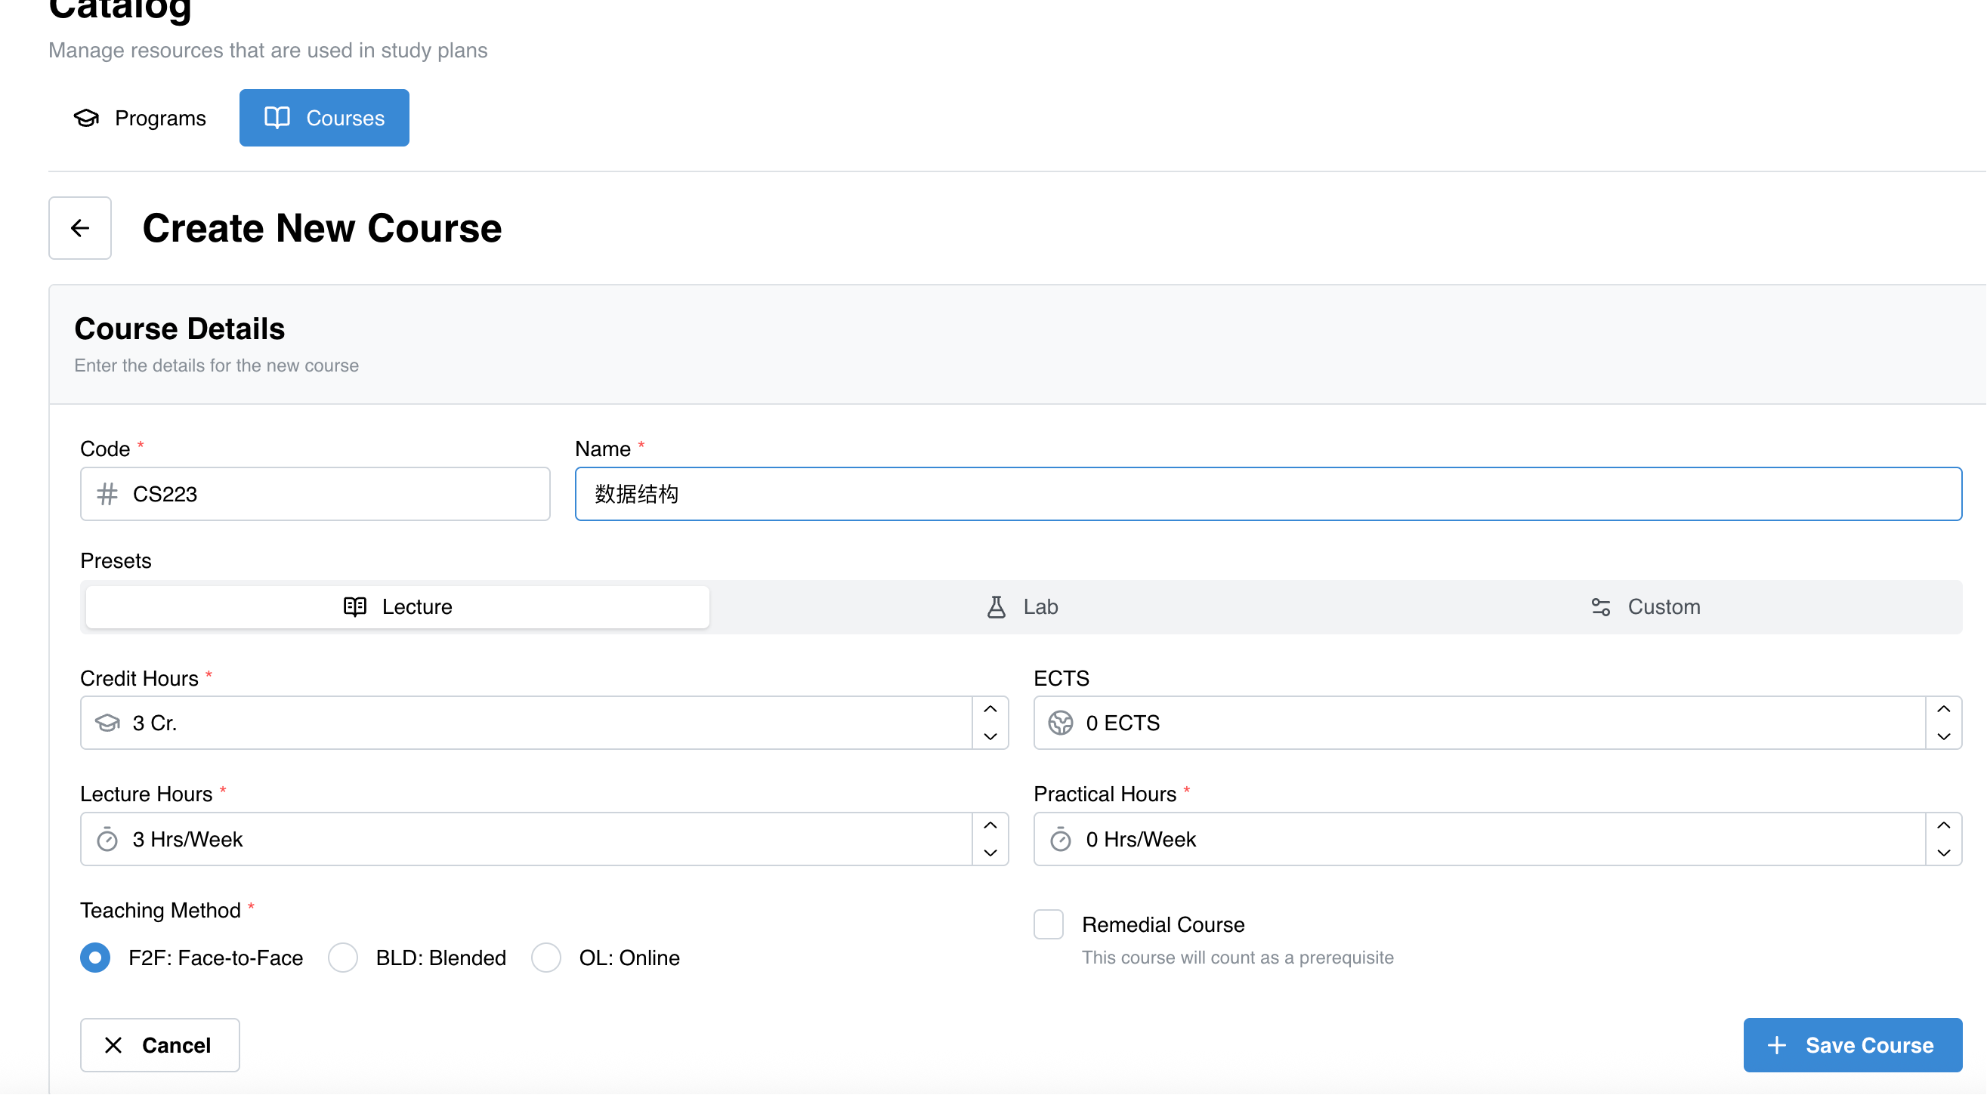The image size is (1987, 1095).
Task: Increase Practical Hours with up arrow
Action: [x=1945, y=826]
